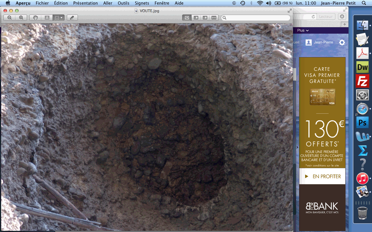Open the Présentation menu
Screen dimensions: 372x232
pyautogui.click(x=85, y=3)
